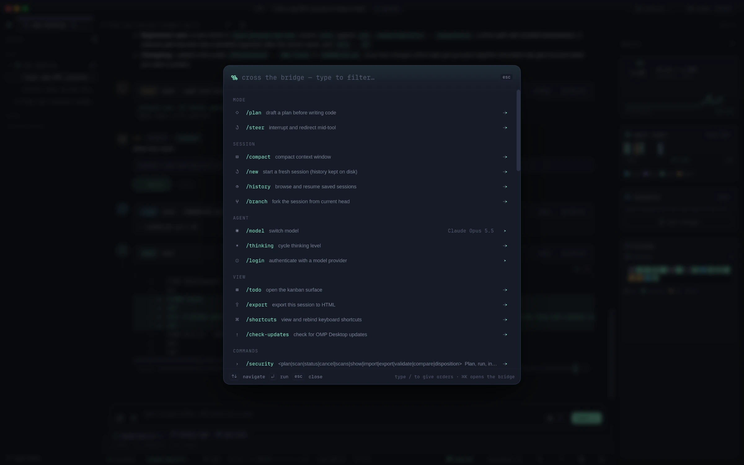Viewport: 744px width, 465px height.
Task: Click the 'Claude Opus 5.5' model label
Action: (x=471, y=231)
